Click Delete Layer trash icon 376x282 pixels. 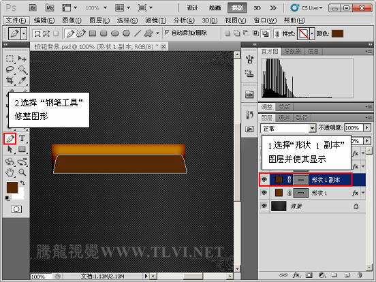point(359,275)
